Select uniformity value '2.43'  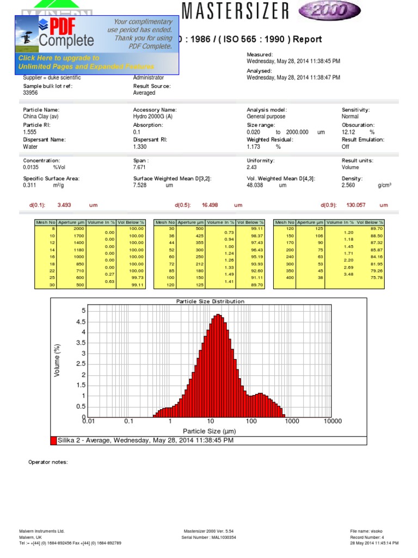pyautogui.click(x=251, y=167)
